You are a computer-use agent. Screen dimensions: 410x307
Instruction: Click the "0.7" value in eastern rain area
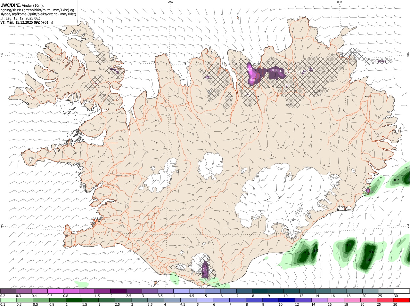[397, 180]
